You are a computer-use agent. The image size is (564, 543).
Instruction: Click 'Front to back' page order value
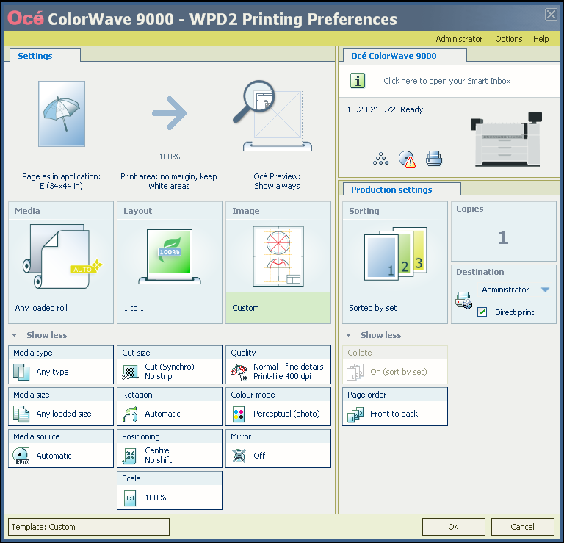(x=394, y=414)
